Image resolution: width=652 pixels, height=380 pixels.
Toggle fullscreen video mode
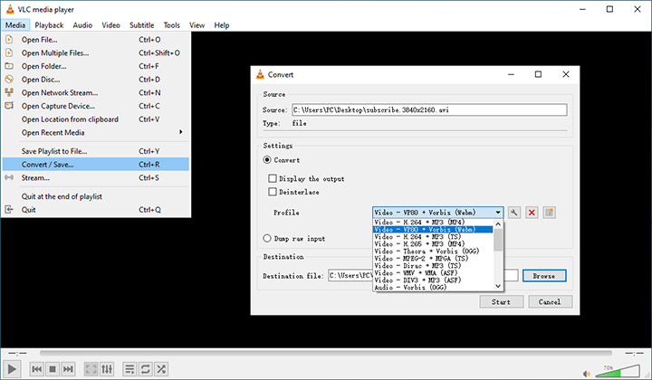(91, 369)
